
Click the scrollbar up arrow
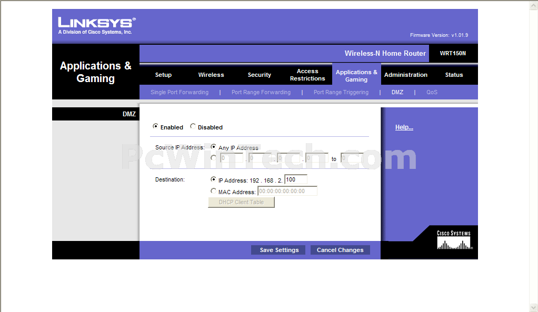coord(534,5)
